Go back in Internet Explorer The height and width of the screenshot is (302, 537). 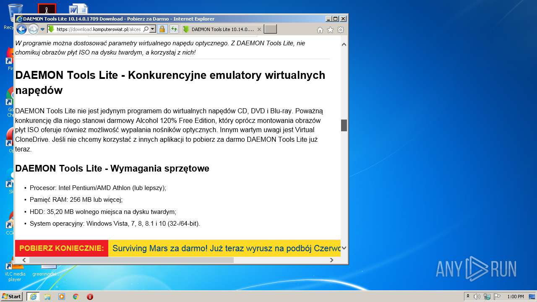click(21, 29)
